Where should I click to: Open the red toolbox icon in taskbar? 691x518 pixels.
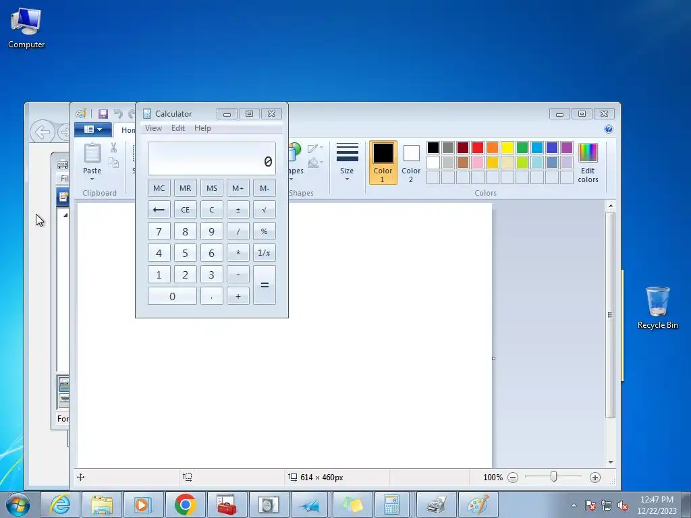coord(227,505)
